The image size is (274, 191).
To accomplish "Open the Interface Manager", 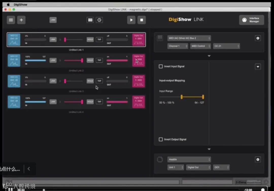I will click(x=251, y=20).
